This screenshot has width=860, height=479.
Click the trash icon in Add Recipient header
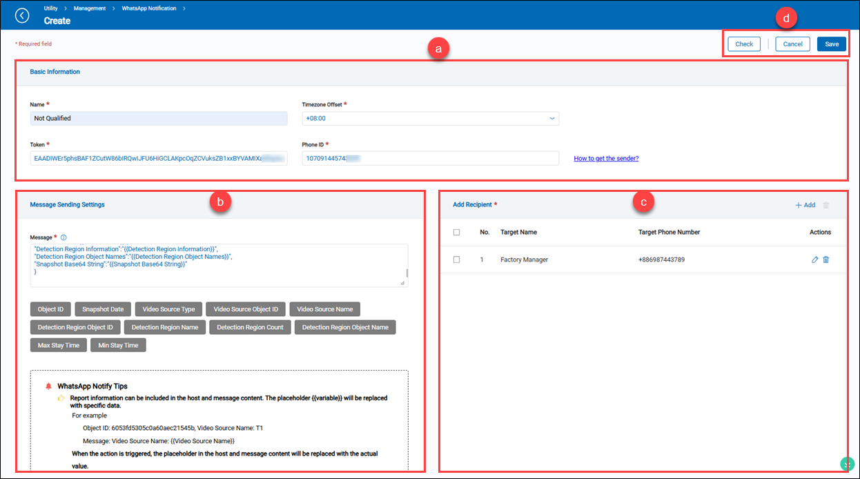point(826,205)
